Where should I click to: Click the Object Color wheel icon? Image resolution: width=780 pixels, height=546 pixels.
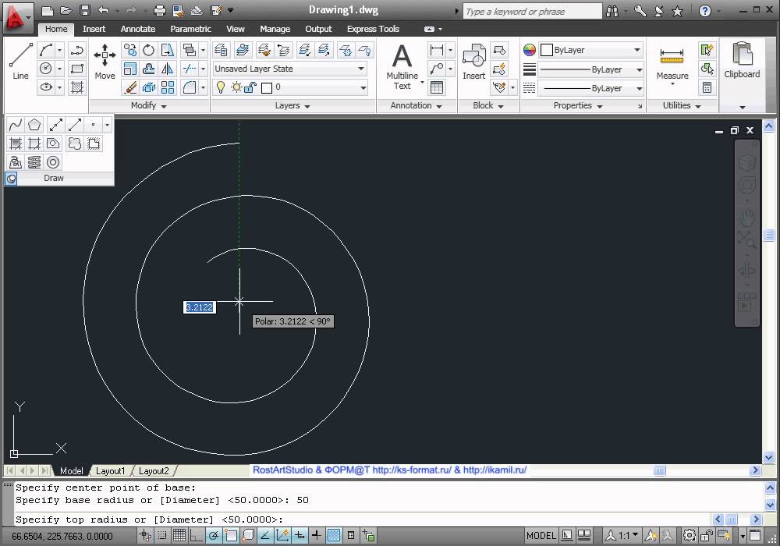pyautogui.click(x=530, y=50)
